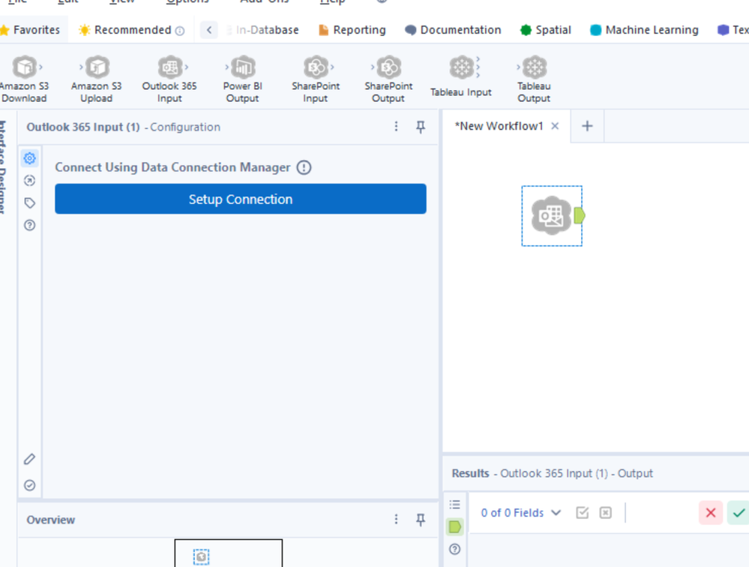Click the info icon beside Connect Using Data Connection Manager
Viewport: 749px width, 567px height.
tap(304, 168)
